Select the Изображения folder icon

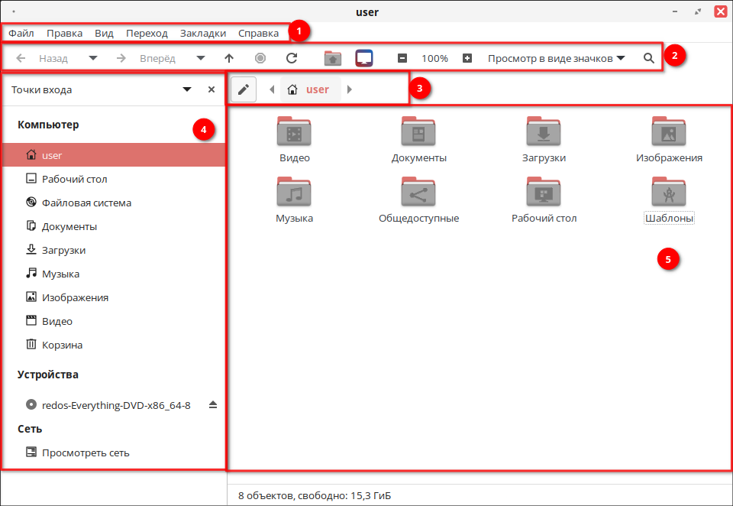[x=669, y=131]
